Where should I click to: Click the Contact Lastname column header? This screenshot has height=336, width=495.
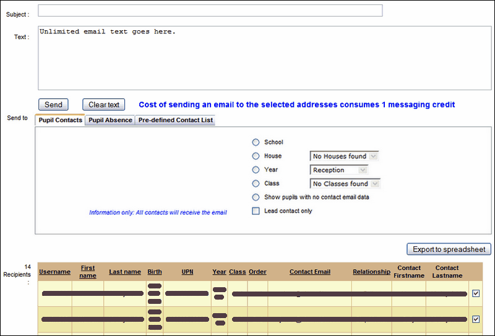coord(447,272)
